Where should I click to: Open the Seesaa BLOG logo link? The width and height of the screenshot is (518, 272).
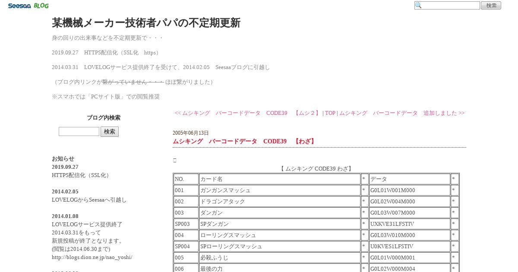coord(28,6)
